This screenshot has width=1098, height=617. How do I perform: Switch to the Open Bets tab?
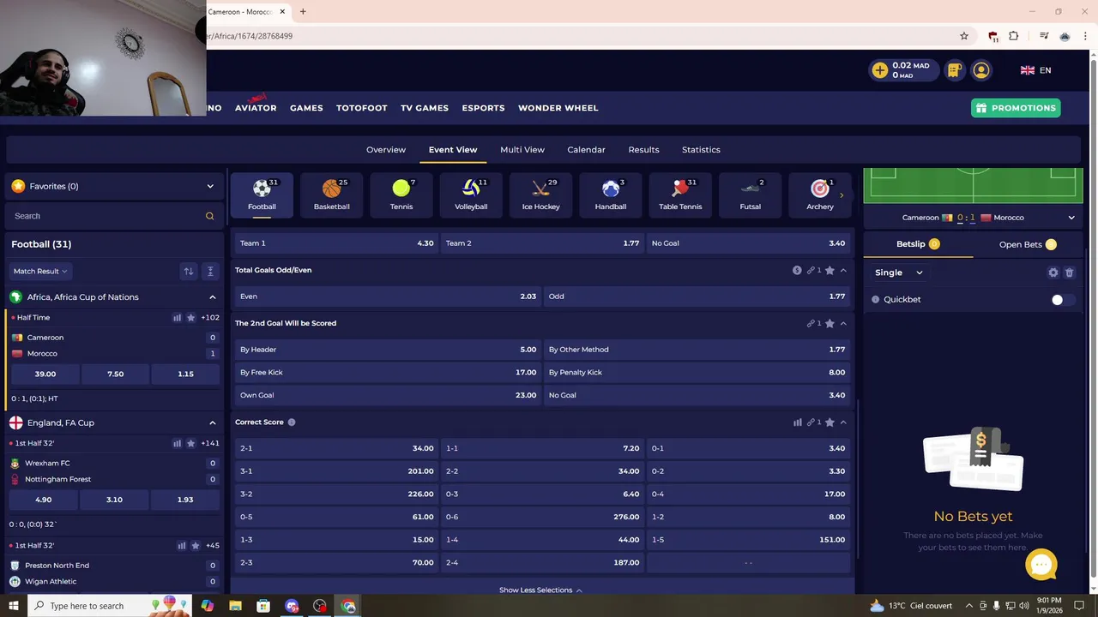pyautogui.click(x=1028, y=244)
